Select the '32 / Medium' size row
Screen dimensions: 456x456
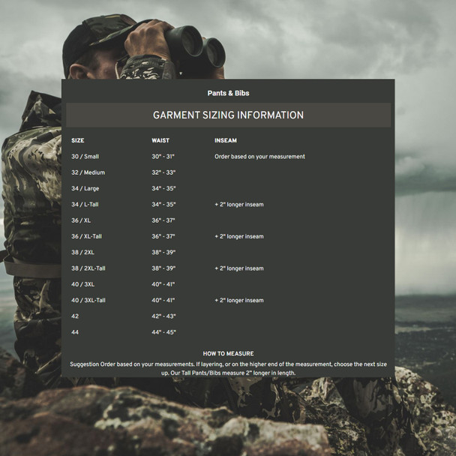pyautogui.click(x=88, y=172)
